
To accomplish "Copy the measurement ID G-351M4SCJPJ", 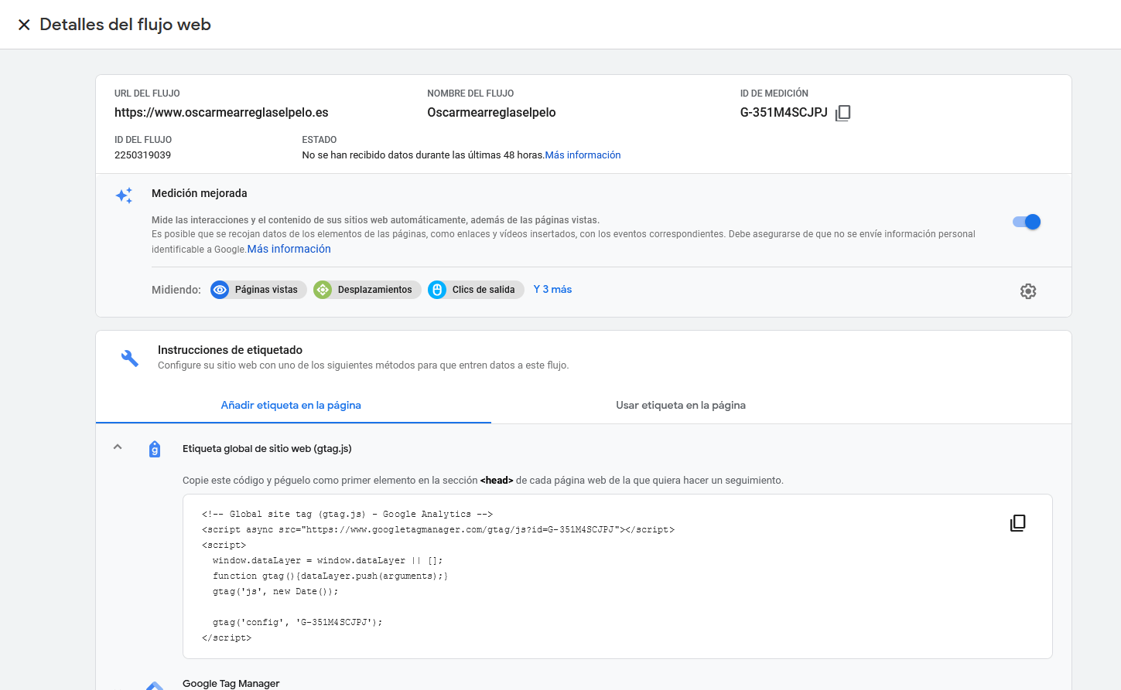I will click(843, 113).
